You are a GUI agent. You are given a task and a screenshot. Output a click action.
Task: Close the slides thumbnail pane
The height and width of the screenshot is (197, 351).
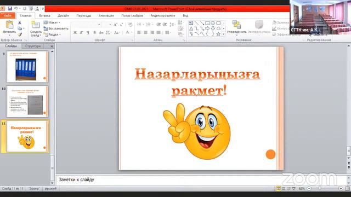click(x=52, y=46)
